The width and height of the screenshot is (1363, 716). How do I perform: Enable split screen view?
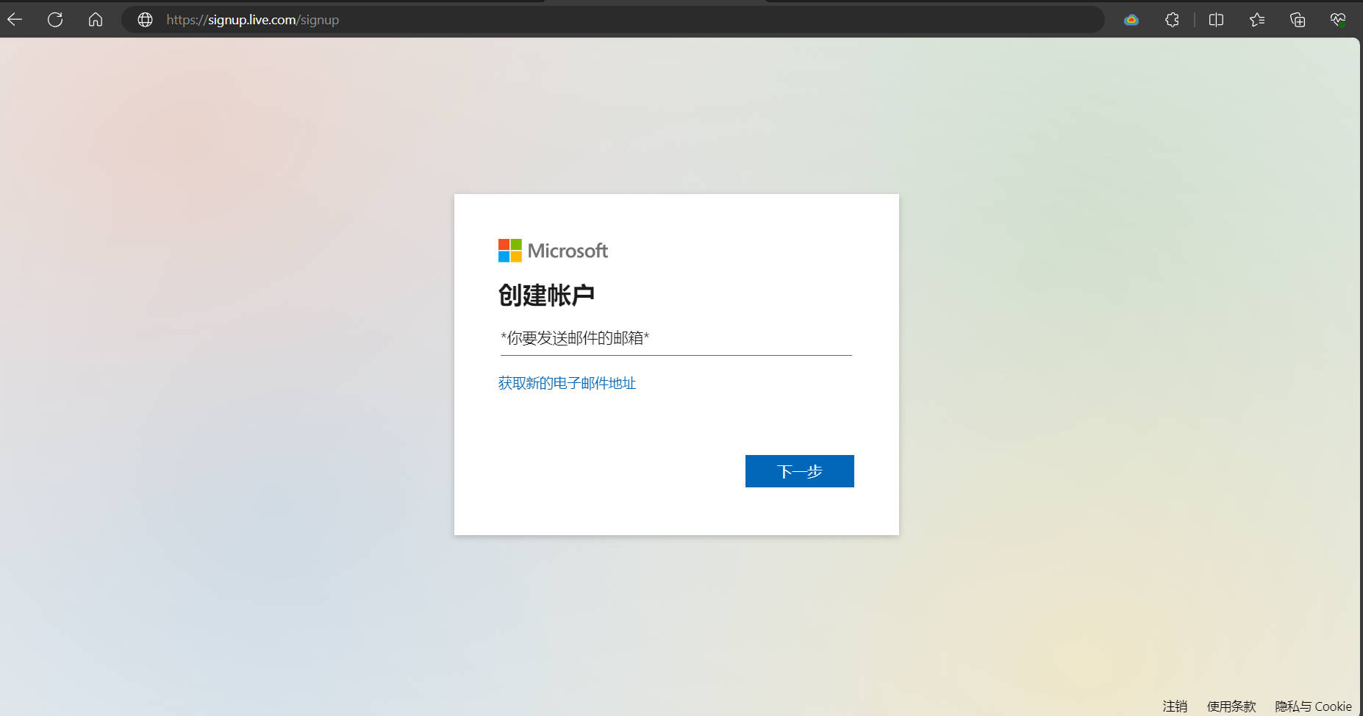(1216, 20)
